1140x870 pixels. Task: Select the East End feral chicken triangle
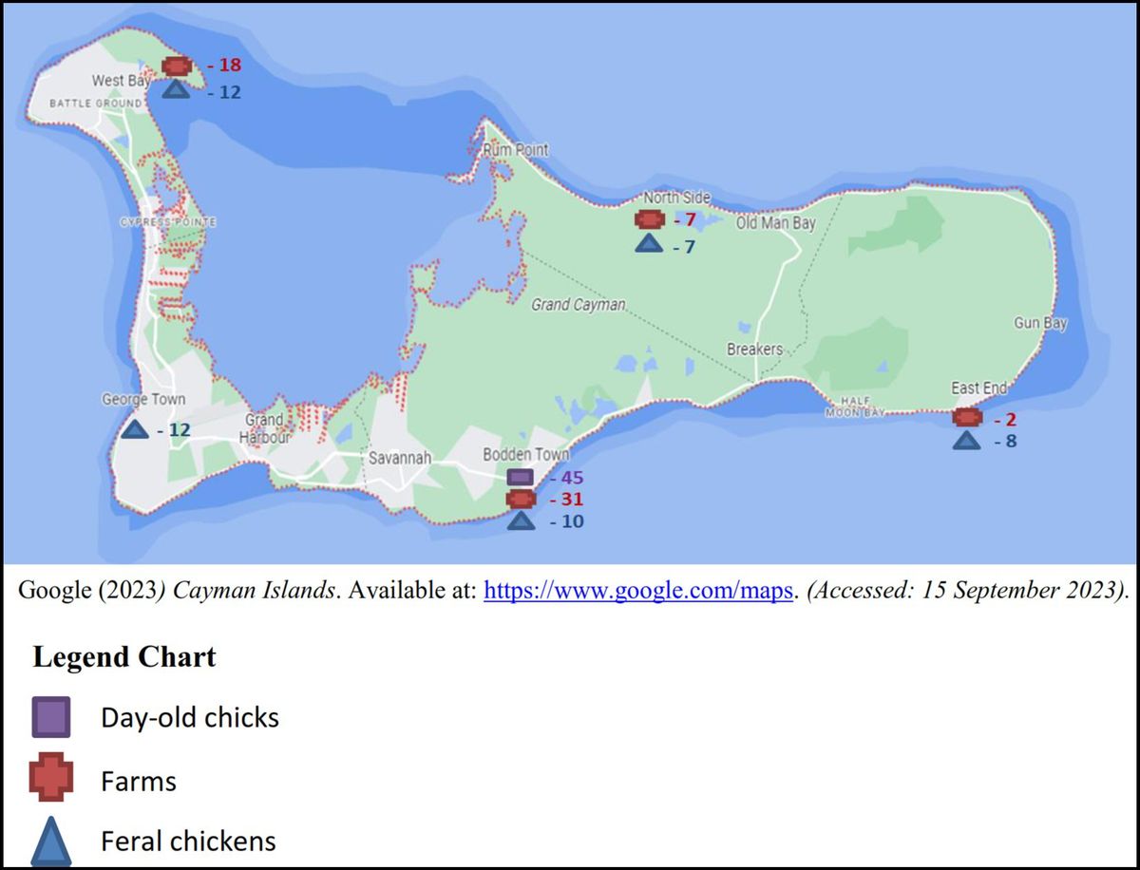pyautogui.click(x=967, y=441)
